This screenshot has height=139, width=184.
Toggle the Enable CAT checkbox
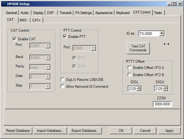pyautogui.click(x=14, y=39)
